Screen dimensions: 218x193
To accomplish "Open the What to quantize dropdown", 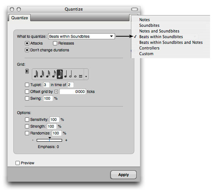I will [81, 36].
